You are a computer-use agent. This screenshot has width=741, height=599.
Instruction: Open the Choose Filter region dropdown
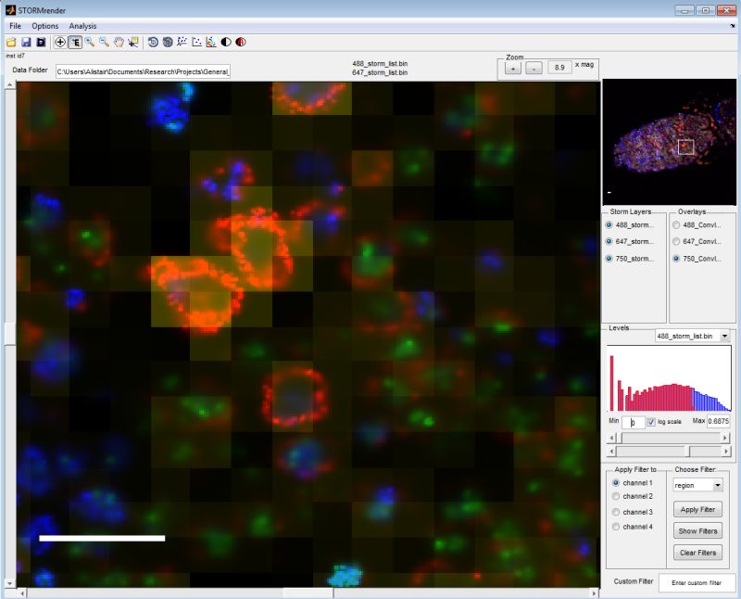click(x=697, y=484)
